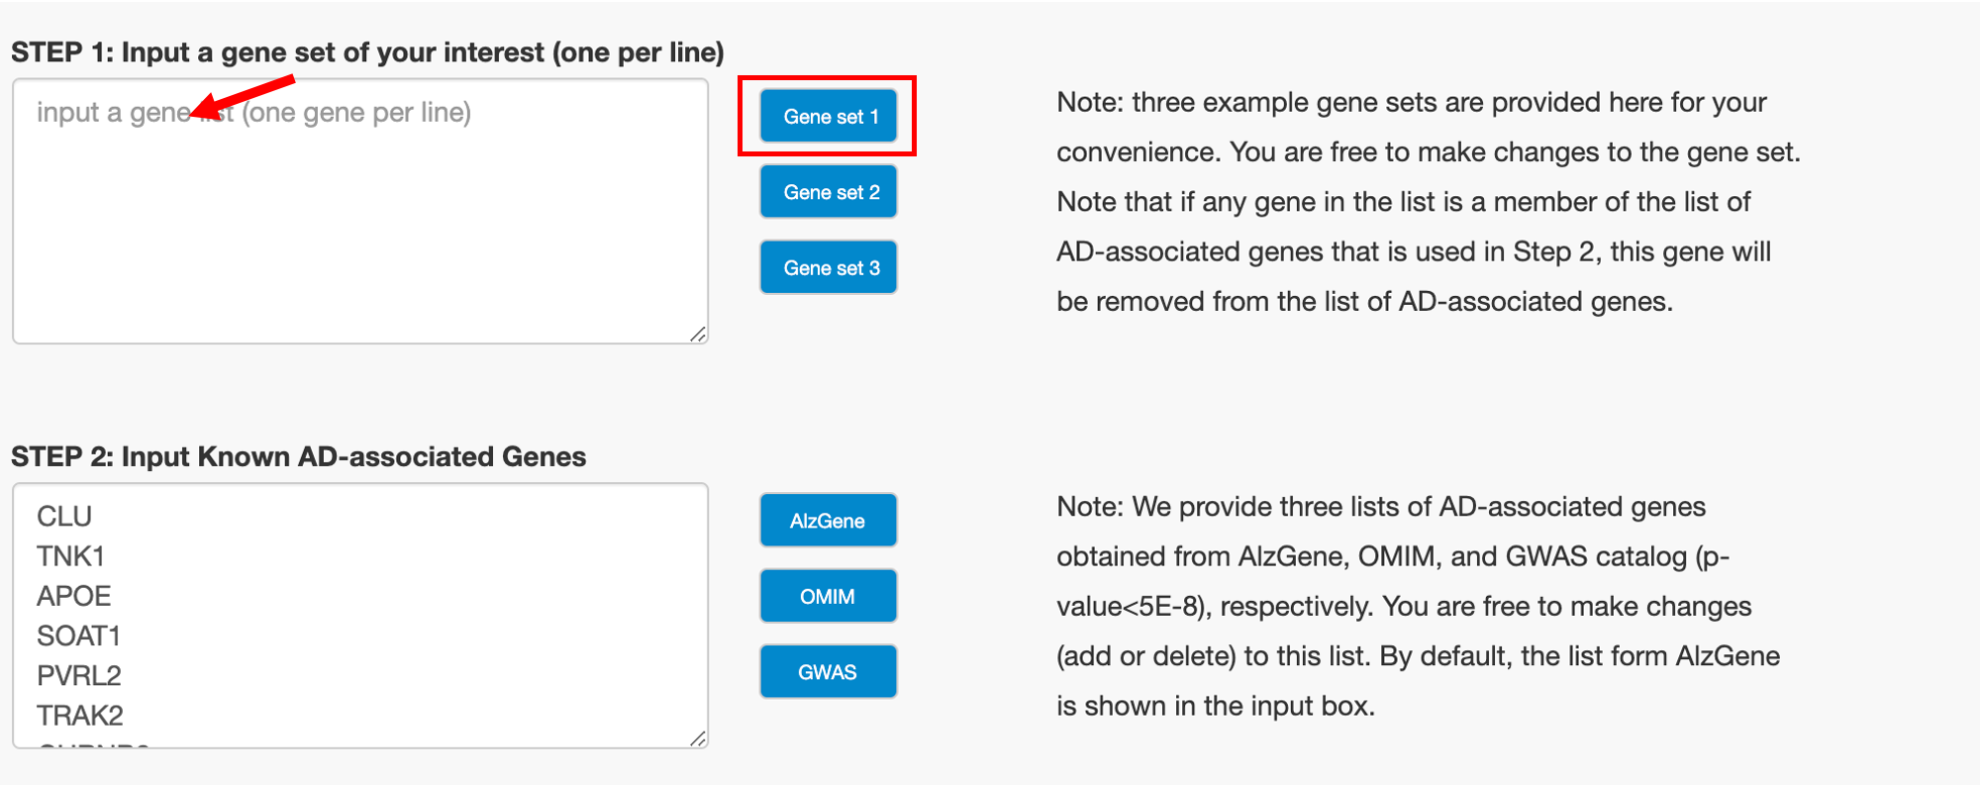
Task: Click the TRAK2 entry in the list
Action: (x=80, y=715)
